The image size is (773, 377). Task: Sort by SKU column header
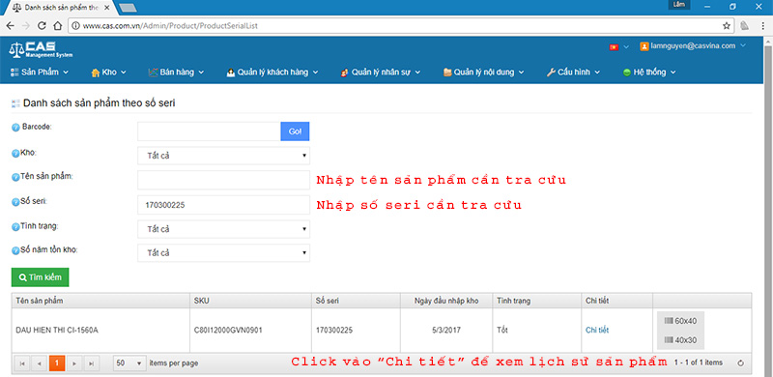pyautogui.click(x=251, y=301)
